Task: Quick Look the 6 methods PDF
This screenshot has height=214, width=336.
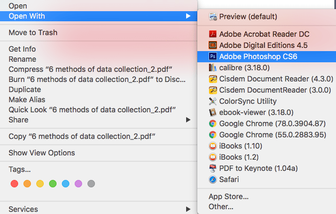Action: click(x=99, y=110)
